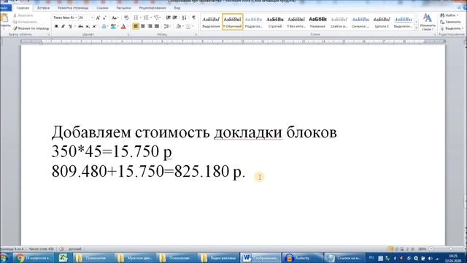Open the Вид ribbon tab
The image size is (467, 263).
pos(177,8)
